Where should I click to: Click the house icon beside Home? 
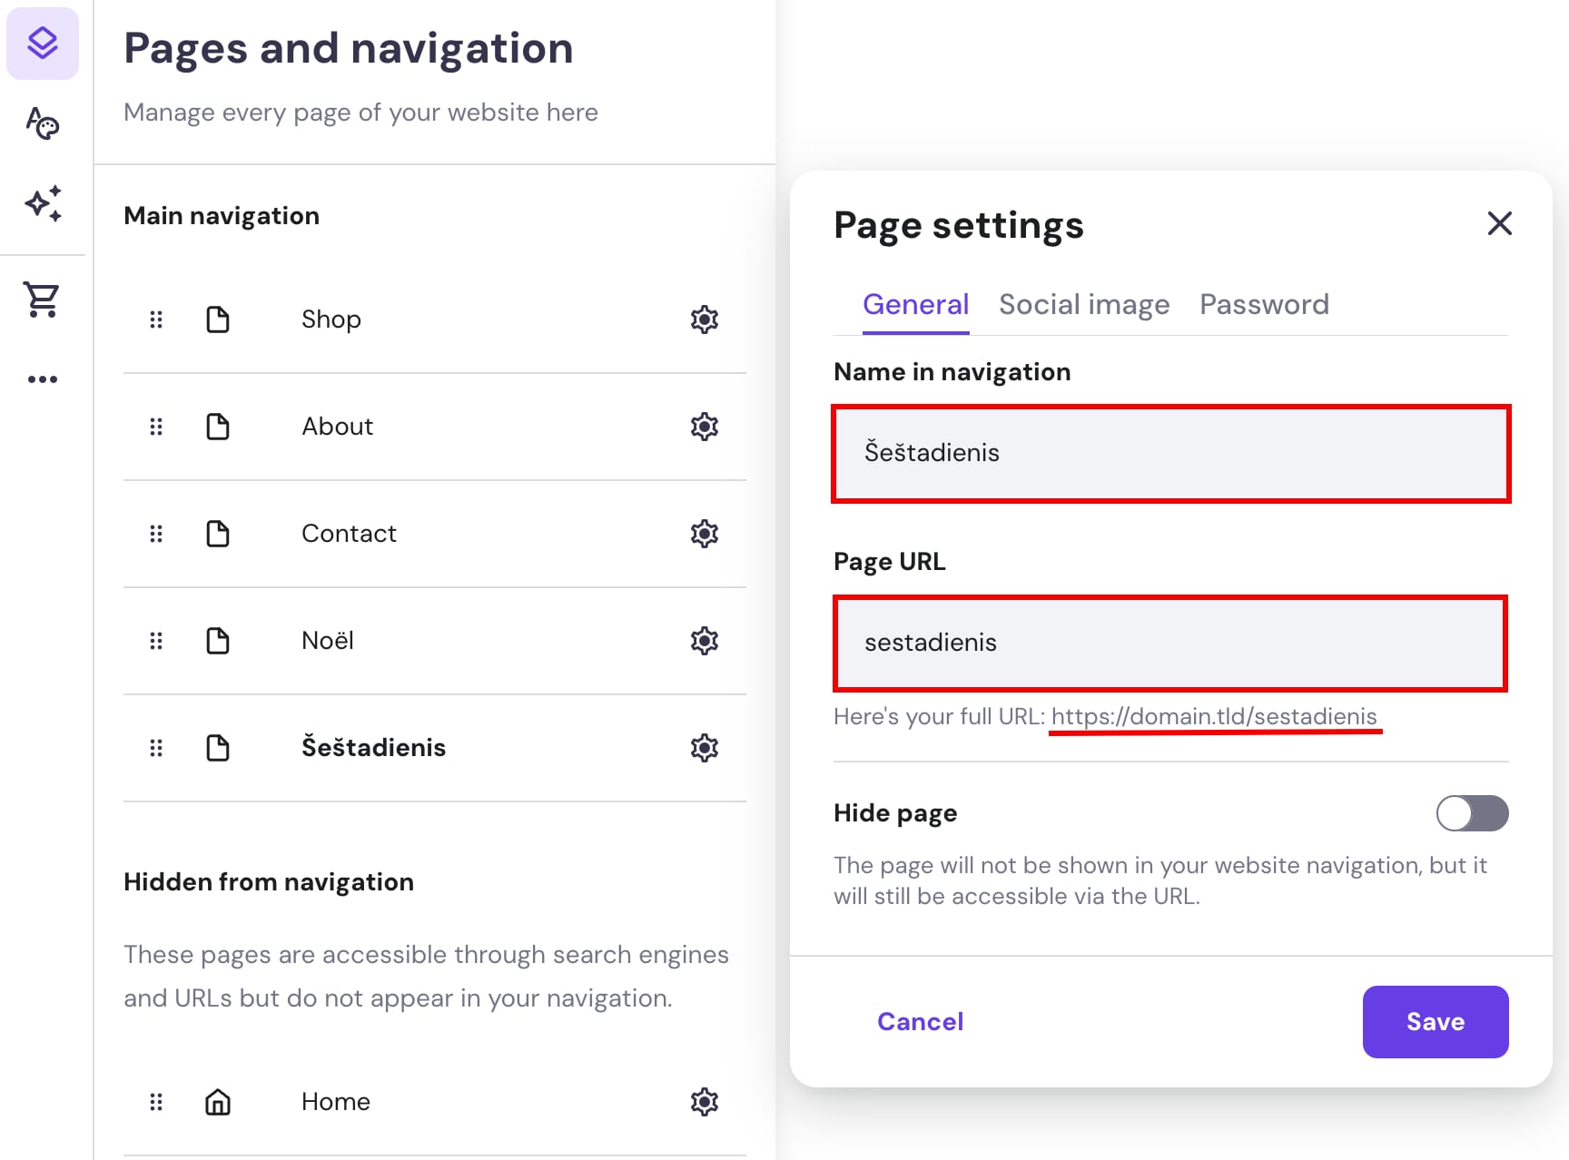217,1102
